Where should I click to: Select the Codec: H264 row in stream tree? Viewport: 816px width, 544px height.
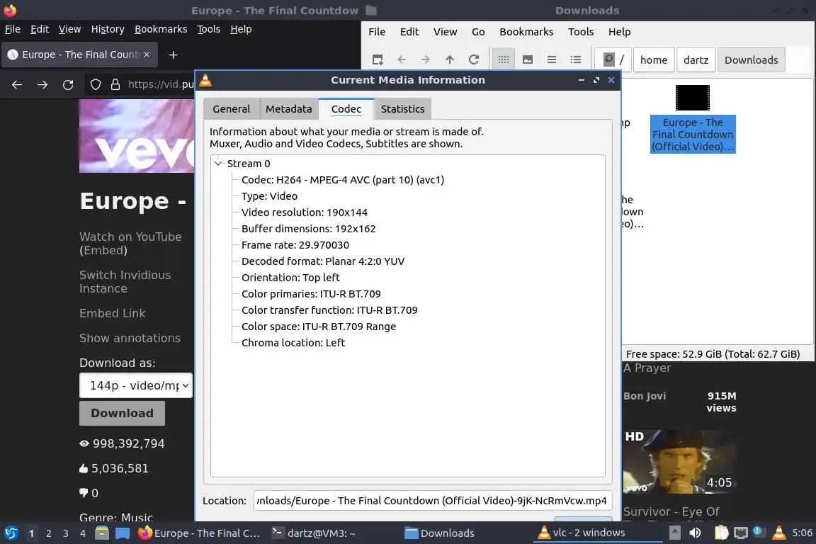pos(342,180)
